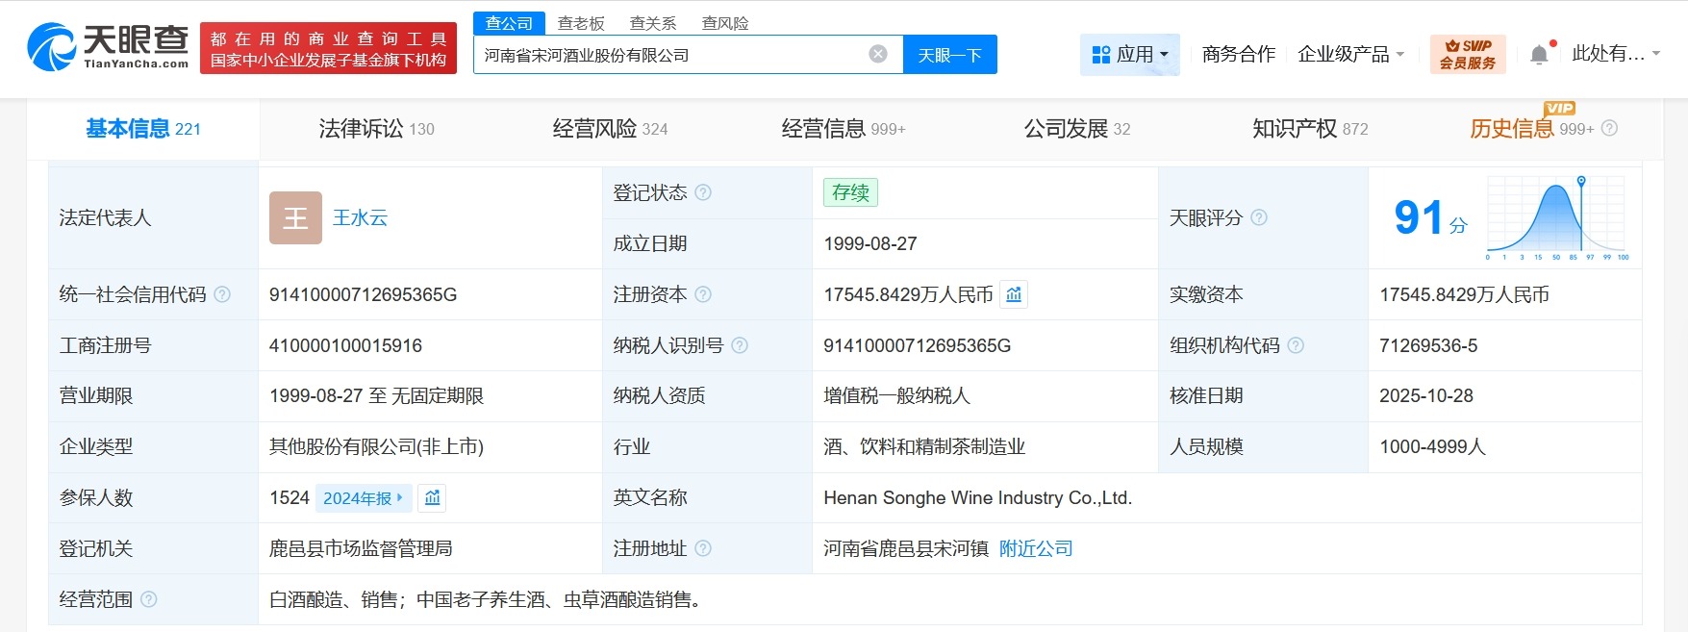Click the establishment date 1999-08-27

[x=870, y=243]
